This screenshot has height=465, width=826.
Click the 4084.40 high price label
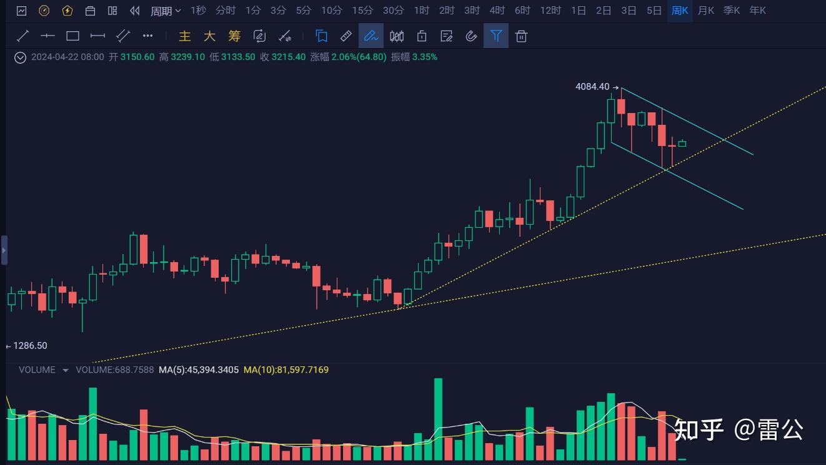pyautogui.click(x=592, y=87)
